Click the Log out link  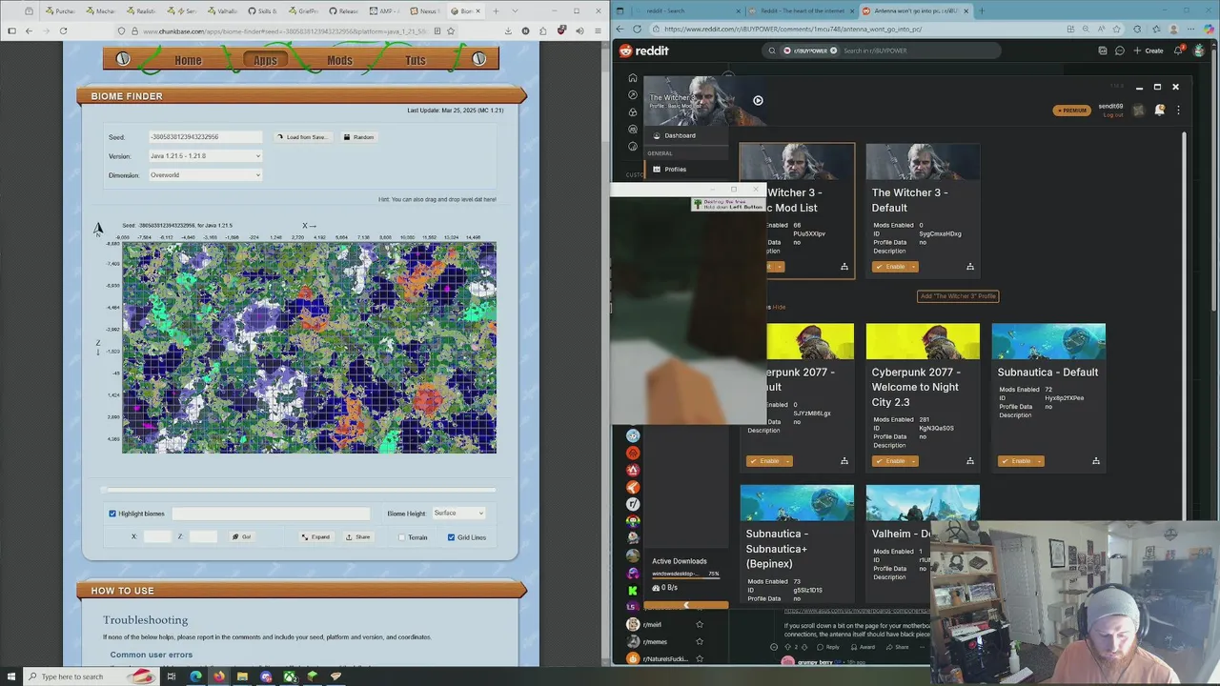click(1112, 115)
